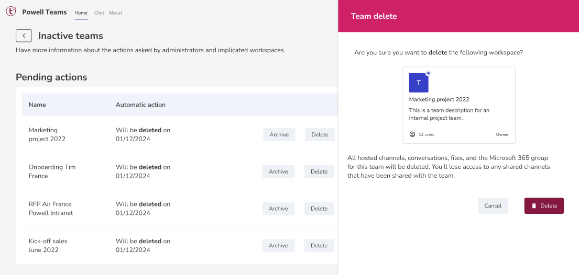Image resolution: width=579 pixels, height=275 pixels.
Task: Click the Powell Teams app title
Action: coord(45,12)
